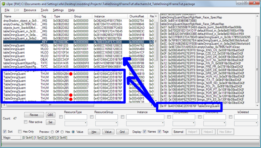Click the Revise button
261x148 pixels.
pos(34,115)
